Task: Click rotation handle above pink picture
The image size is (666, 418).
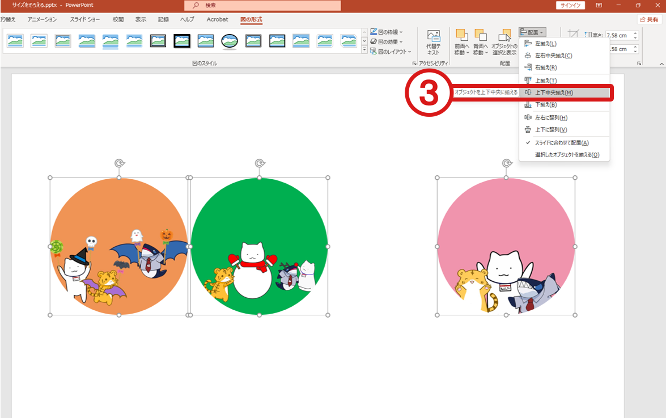Action: click(506, 163)
